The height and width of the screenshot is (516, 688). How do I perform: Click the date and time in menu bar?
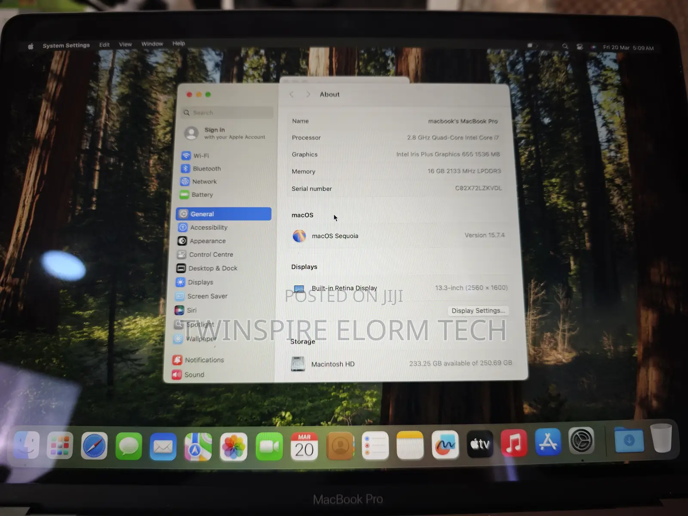(x=628, y=48)
